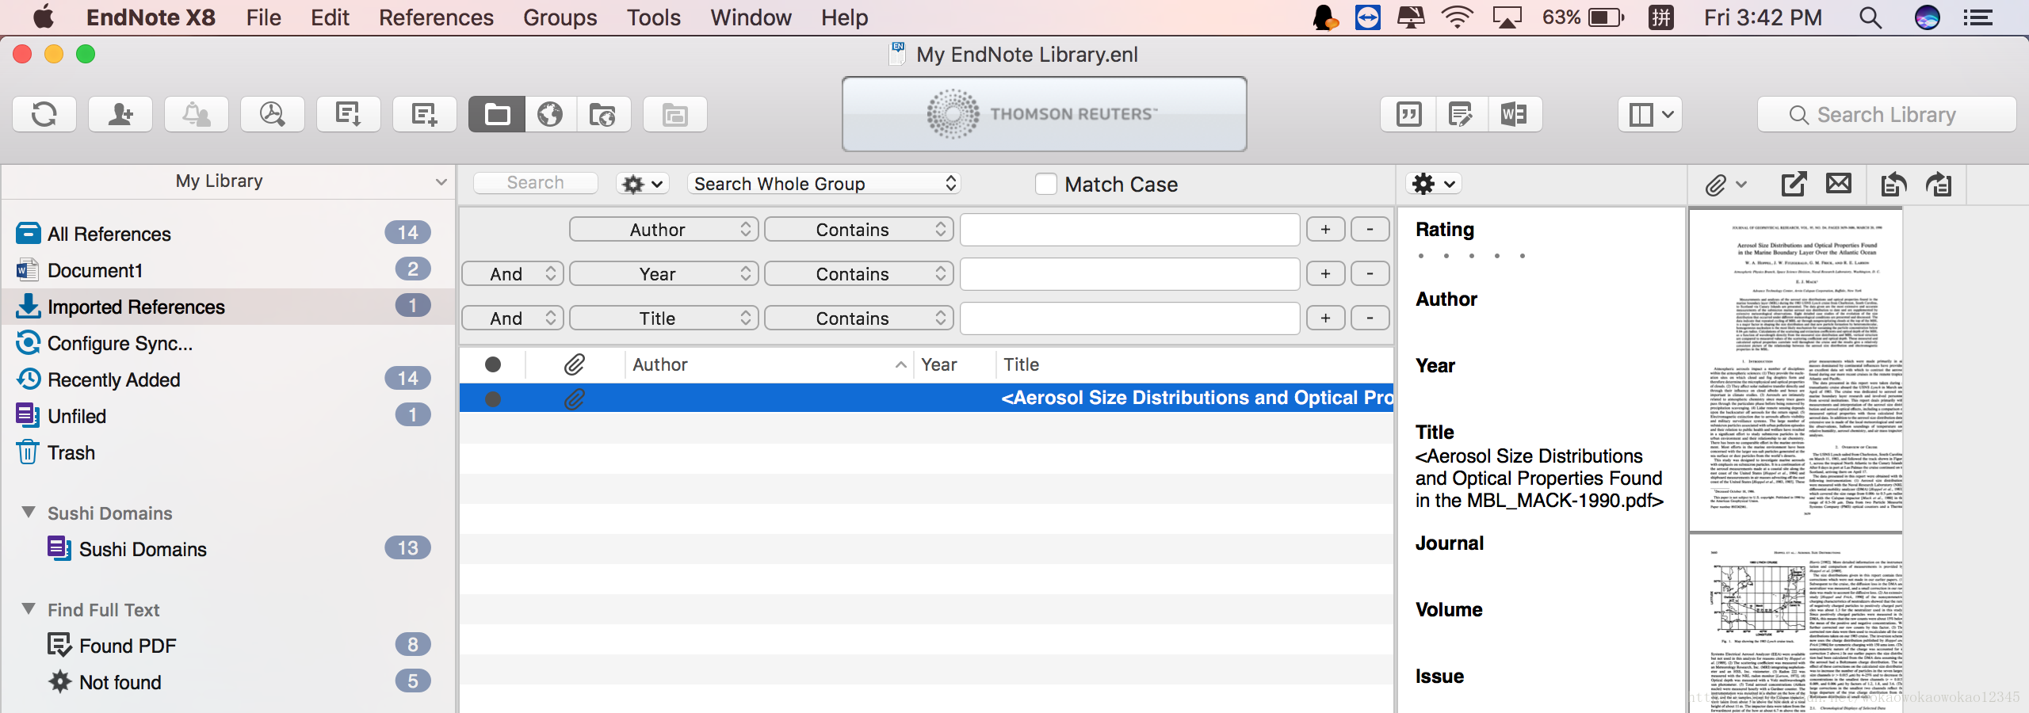Image resolution: width=2029 pixels, height=713 pixels.
Task: Open the layout panel dropdown
Action: [1650, 115]
